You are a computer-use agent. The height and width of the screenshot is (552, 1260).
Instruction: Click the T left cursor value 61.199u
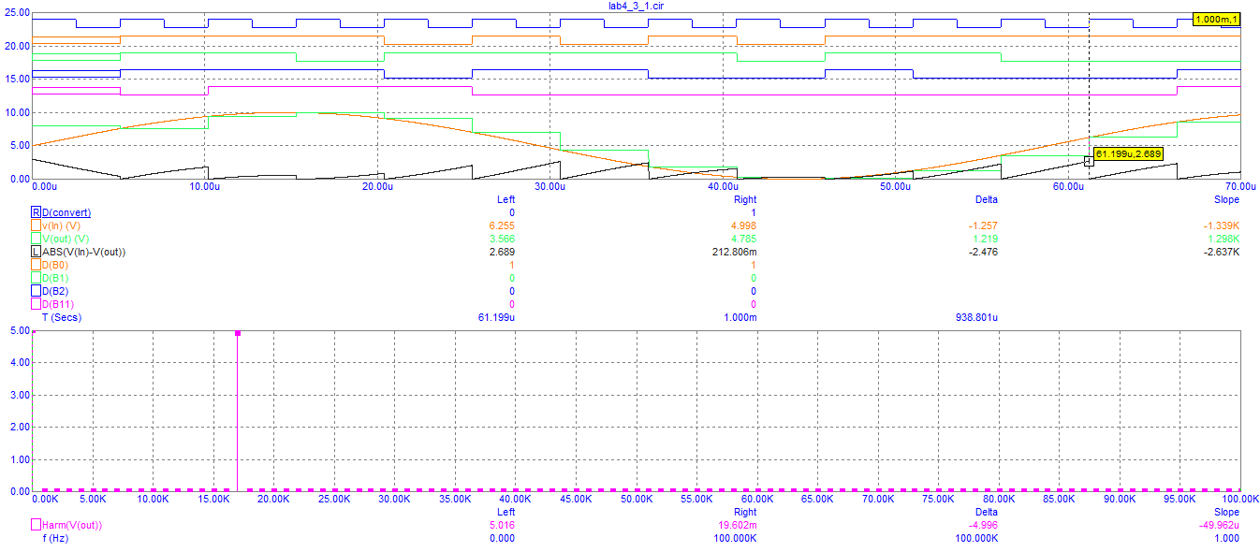[x=497, y=317]
